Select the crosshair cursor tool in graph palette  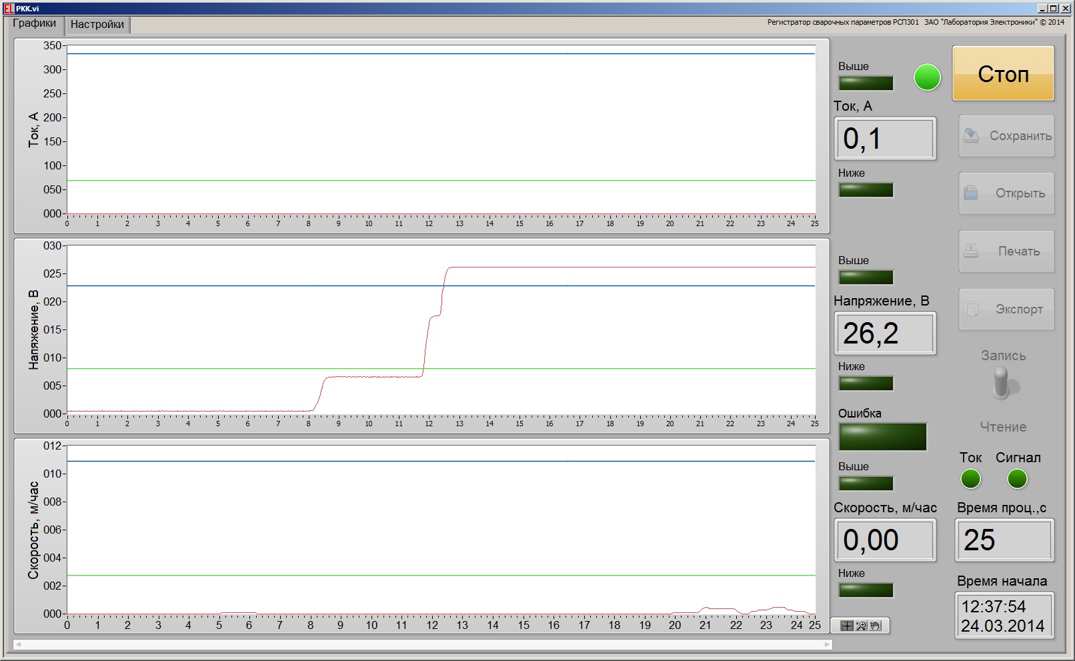pyautogui.click(x=846, y=626)
